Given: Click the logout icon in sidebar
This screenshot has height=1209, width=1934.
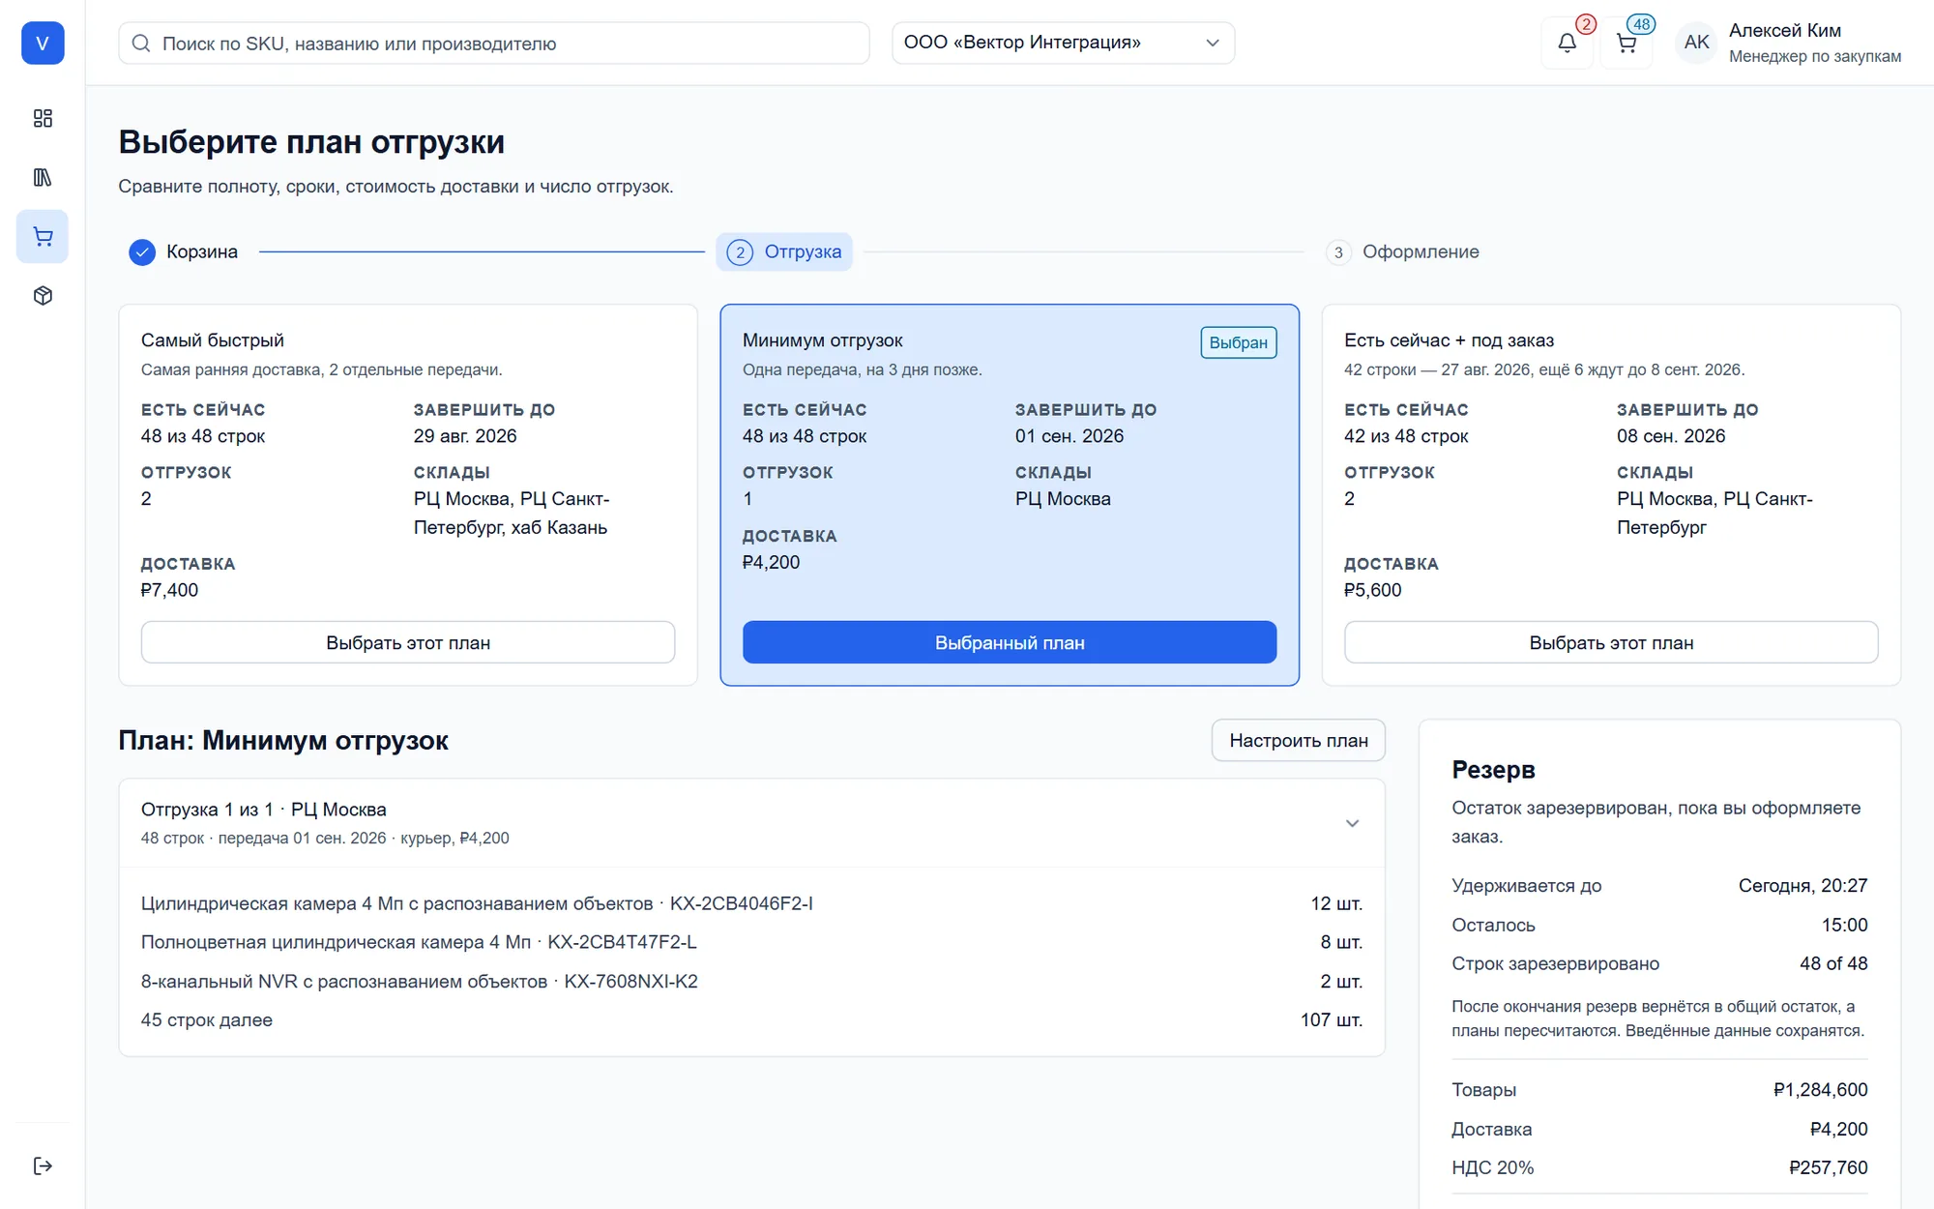Looking at the screenshot, I should (x=43, y=1165).
